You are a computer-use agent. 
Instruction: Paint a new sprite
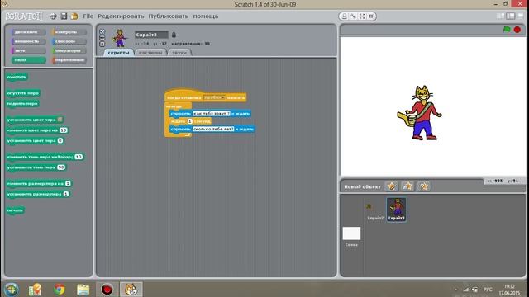392,186
